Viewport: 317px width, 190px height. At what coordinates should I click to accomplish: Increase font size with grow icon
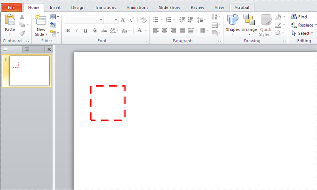pos(123,20)
